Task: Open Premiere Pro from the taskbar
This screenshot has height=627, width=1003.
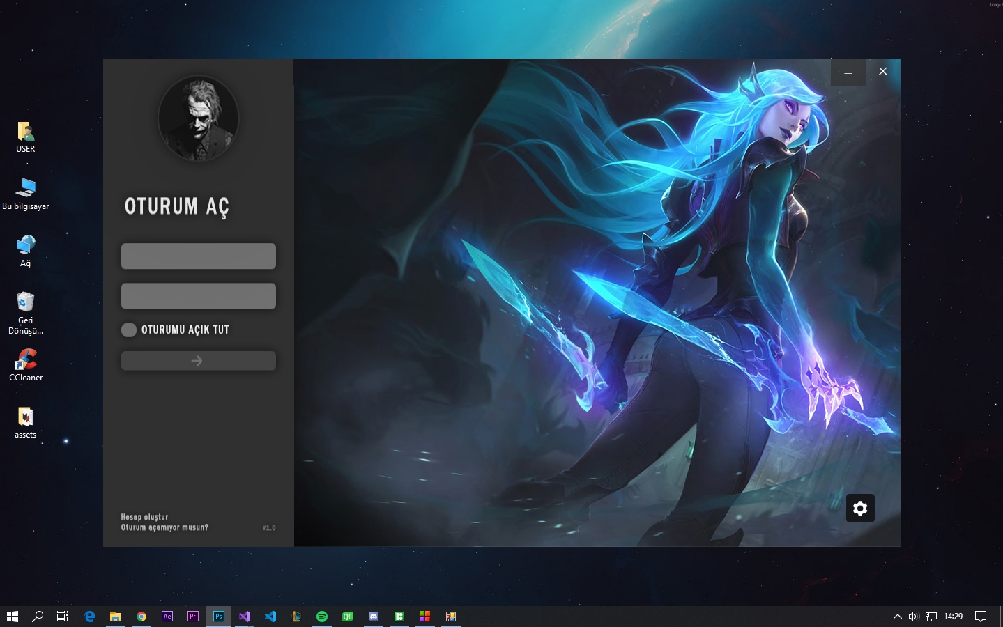Action: pos(193,617)
